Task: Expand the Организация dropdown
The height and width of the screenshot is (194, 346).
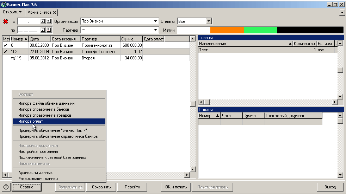Action: [x=156, y=21]
